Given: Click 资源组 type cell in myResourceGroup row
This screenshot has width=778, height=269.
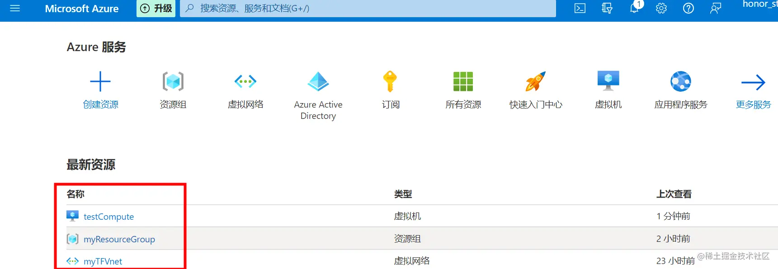Looking at the screenshot, I should pyautogui.click(x=407, y=239).
